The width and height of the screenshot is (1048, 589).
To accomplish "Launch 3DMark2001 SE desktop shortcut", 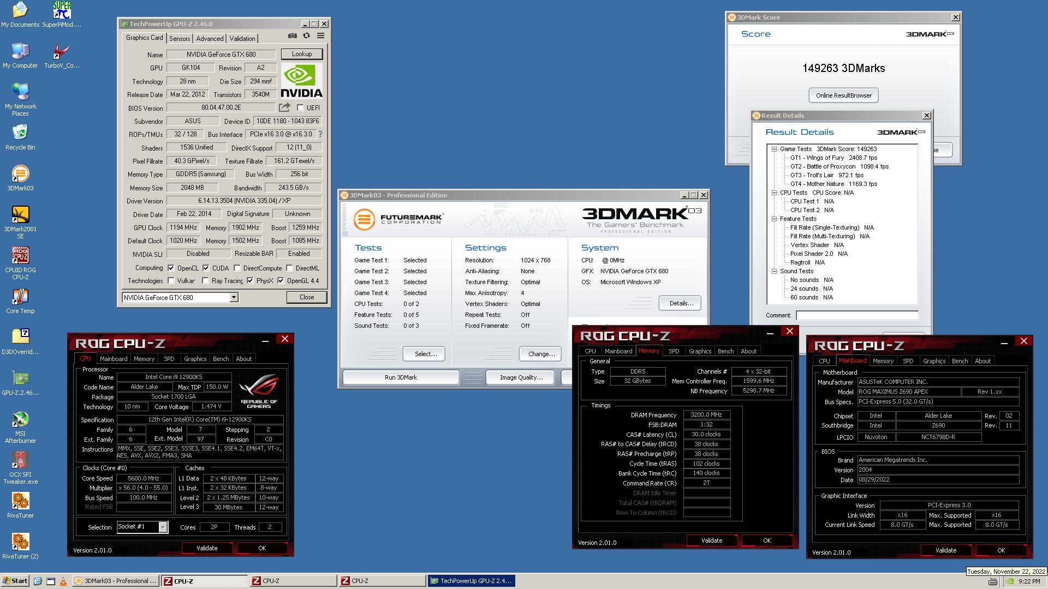I will pos(20,222).
